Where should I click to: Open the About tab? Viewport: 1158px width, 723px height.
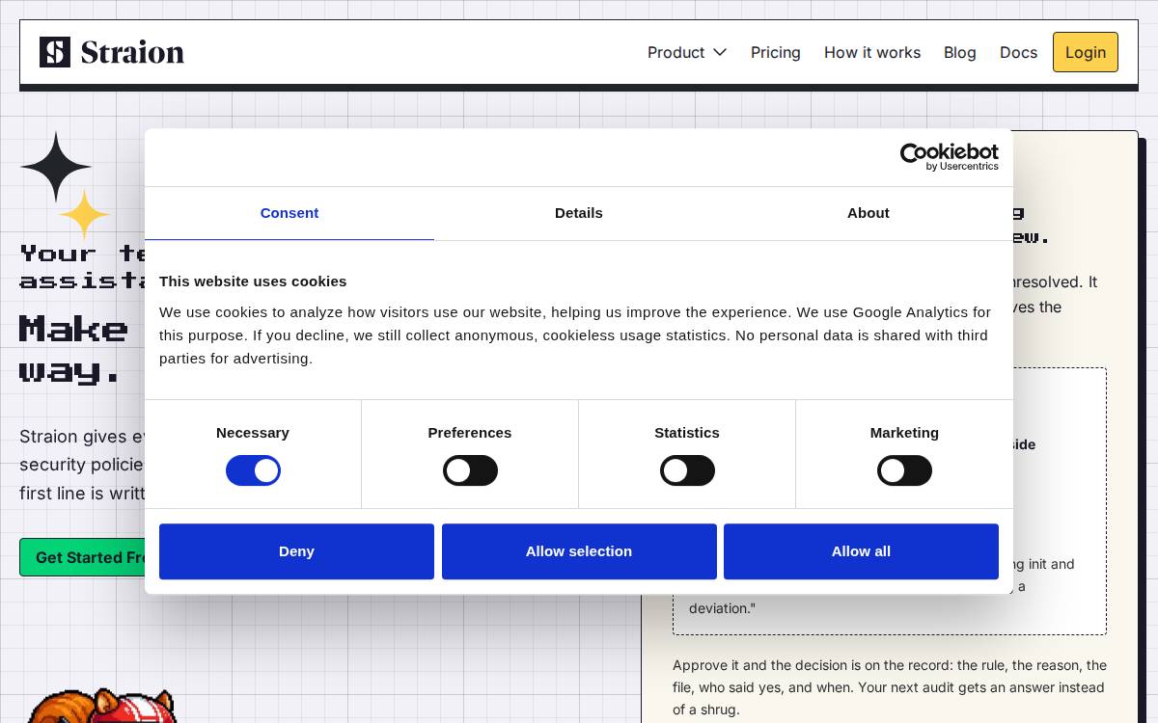tap(868, 213)
